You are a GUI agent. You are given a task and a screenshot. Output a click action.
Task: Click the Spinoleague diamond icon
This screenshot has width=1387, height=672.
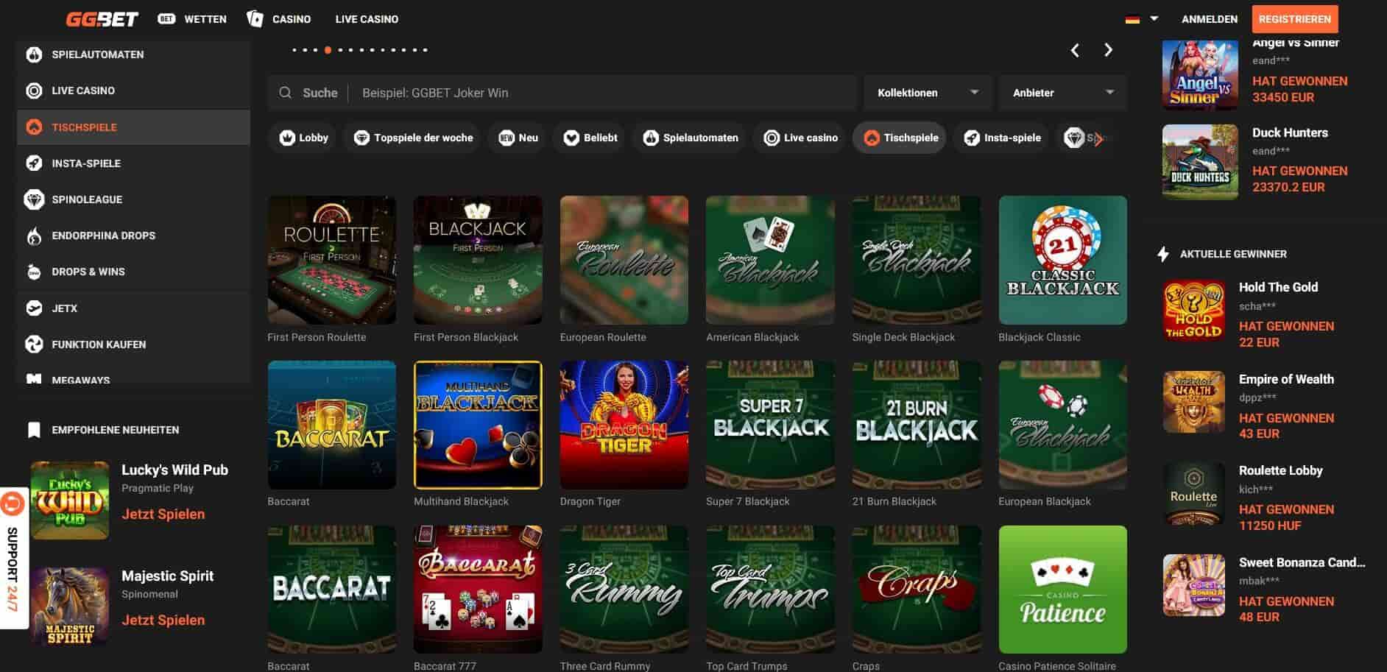point(34,199)
